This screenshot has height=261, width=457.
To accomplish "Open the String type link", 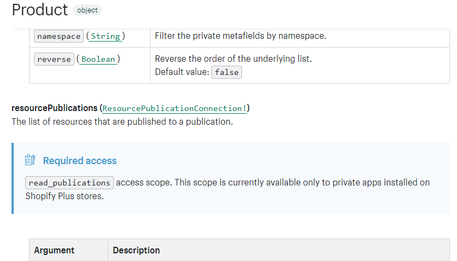I will [x=105, y=36].
